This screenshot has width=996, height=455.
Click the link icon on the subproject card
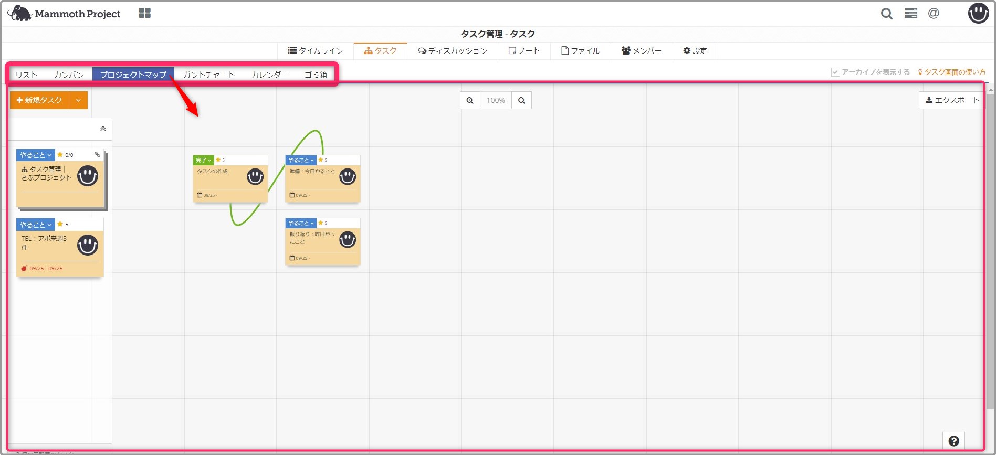tap(97, 155)
